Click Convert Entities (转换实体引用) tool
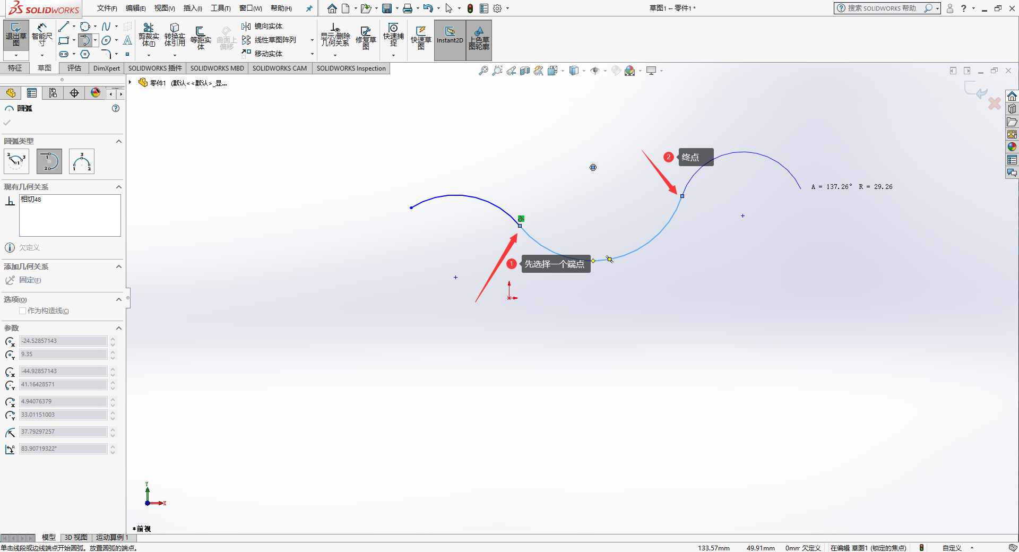Viewport: 1019px width, 552px height. 175,35
